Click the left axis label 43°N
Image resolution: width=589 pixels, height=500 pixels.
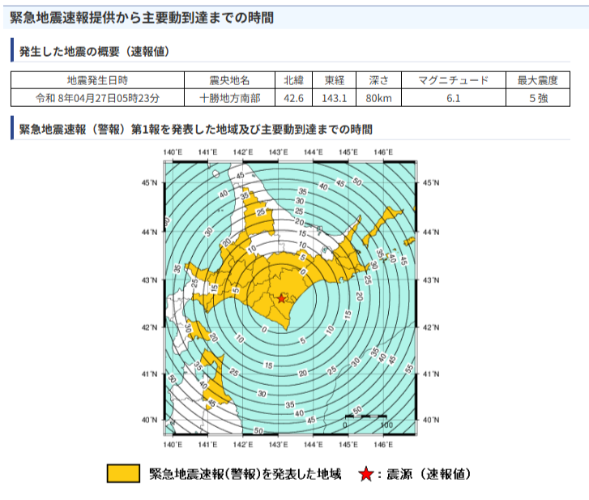(150, 280)
